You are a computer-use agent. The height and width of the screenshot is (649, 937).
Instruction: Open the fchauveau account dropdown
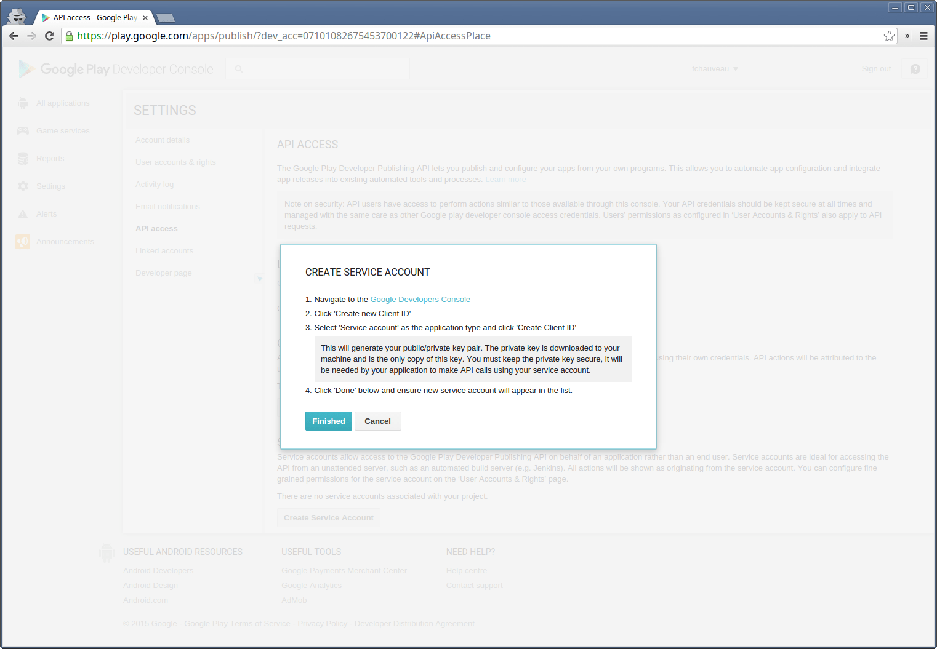[x=714, y=69]
